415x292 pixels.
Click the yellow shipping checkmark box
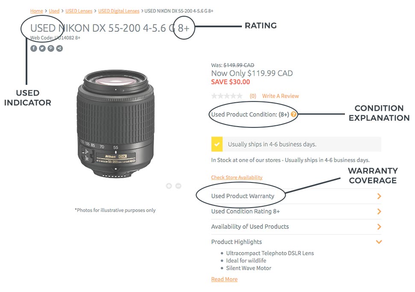click(x=217, y=144)
